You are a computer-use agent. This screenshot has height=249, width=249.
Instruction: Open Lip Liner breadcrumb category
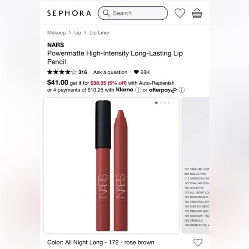coord(99,33)
